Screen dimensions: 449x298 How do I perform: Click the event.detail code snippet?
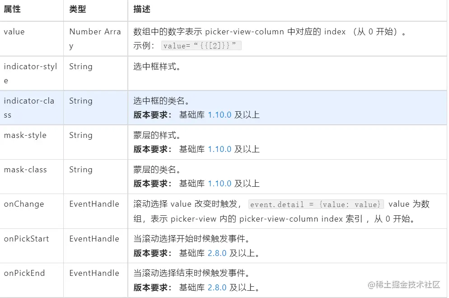[x=316, y=204]
